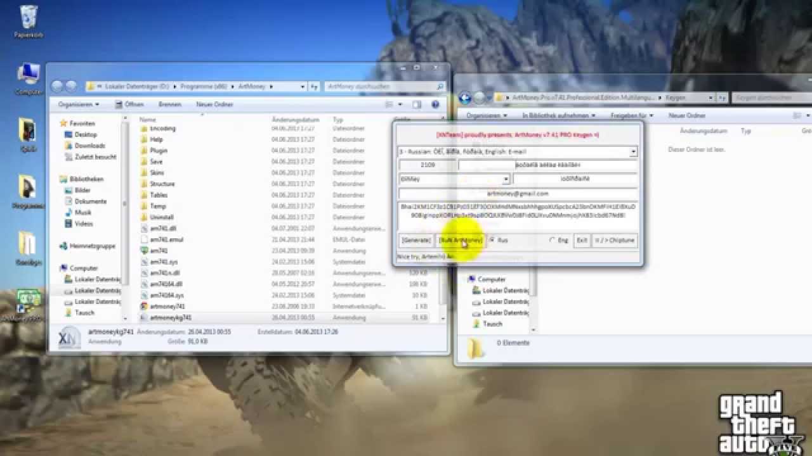Click the generated key text area
This screenshot has width=812, height=456.
(x=518, y=215)
